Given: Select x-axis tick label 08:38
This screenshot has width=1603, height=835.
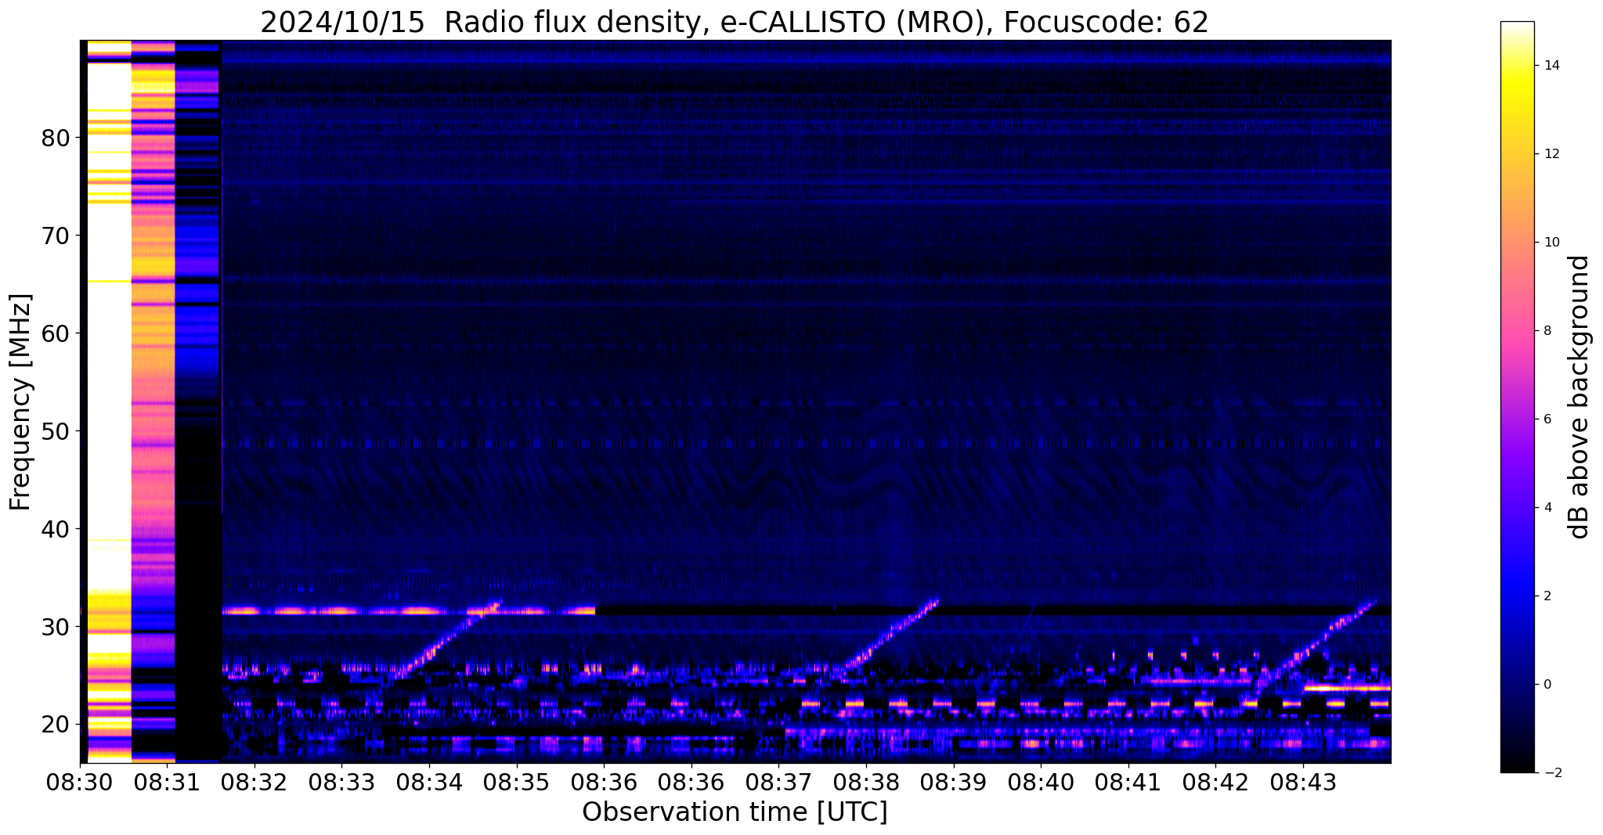Looking at the screenshot, I should (x=866, y=783).
